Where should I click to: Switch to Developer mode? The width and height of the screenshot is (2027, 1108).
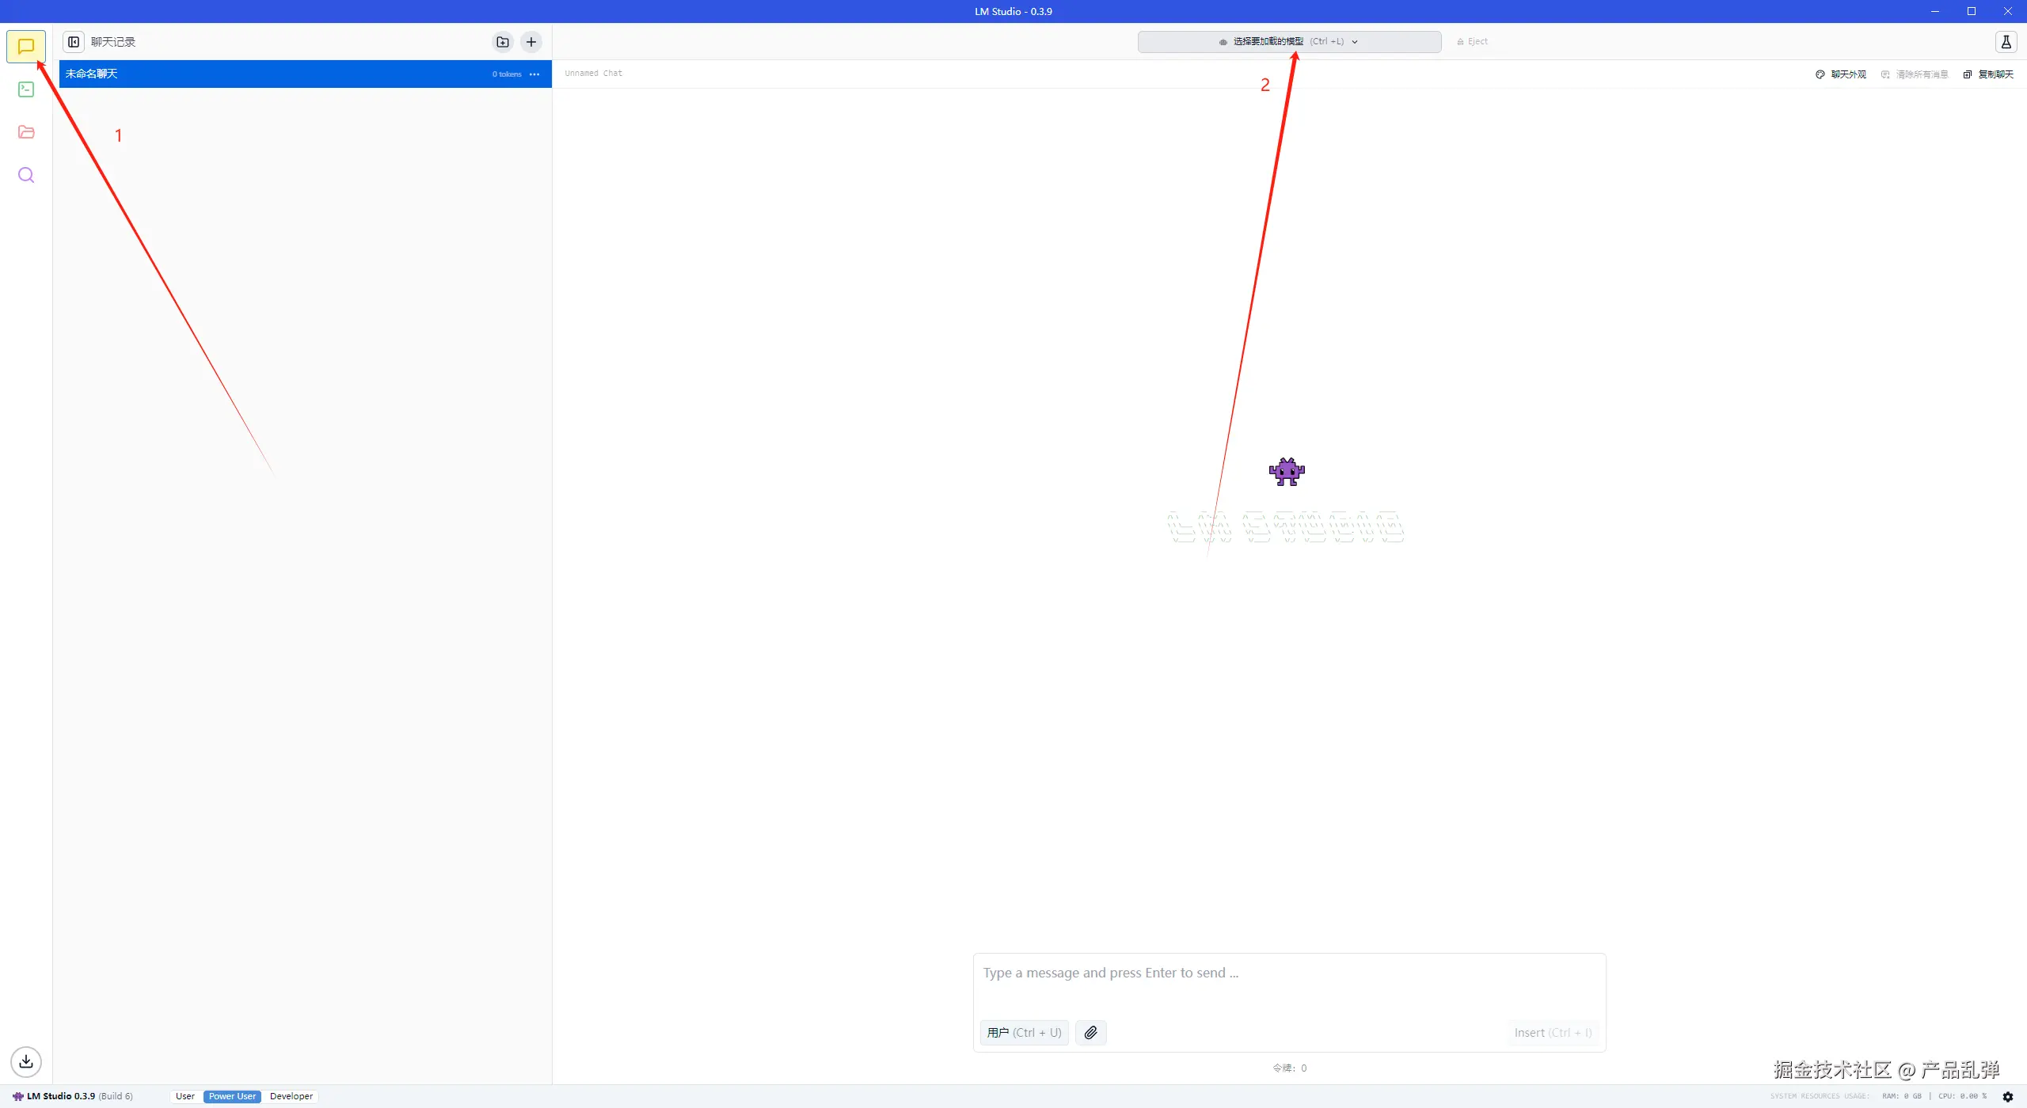(291, 1097)
